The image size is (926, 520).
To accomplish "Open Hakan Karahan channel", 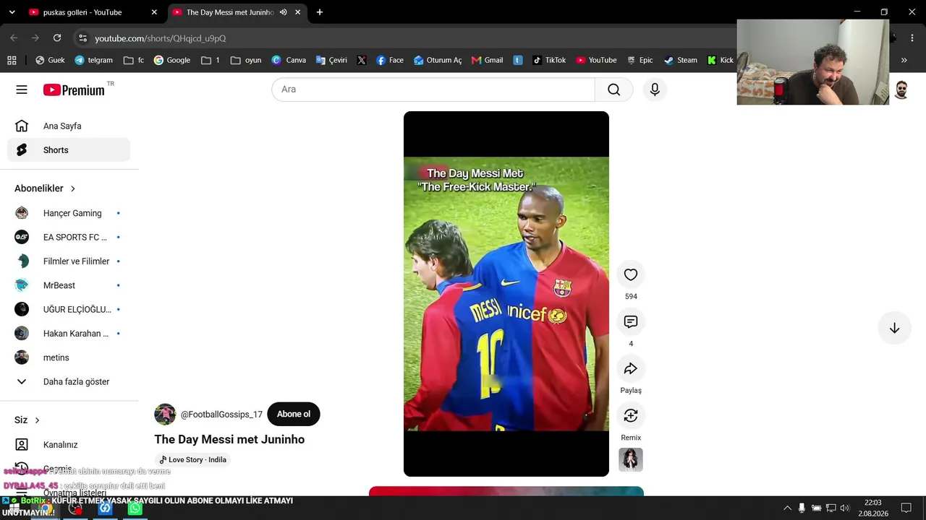I will tap(69, 334).
